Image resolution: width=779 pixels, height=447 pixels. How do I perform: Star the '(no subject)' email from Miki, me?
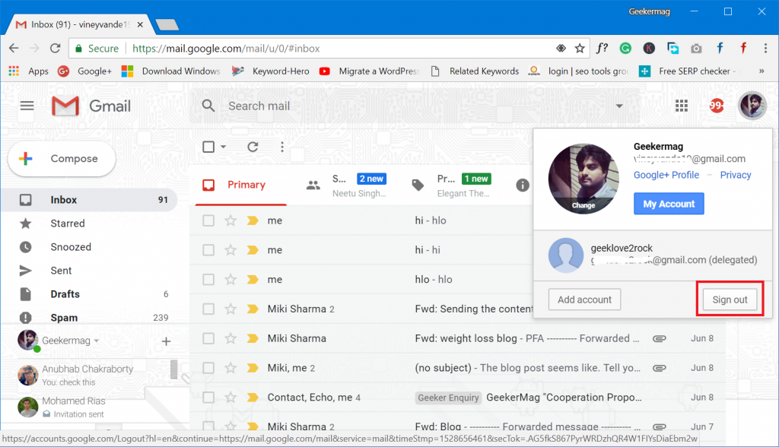231,368
